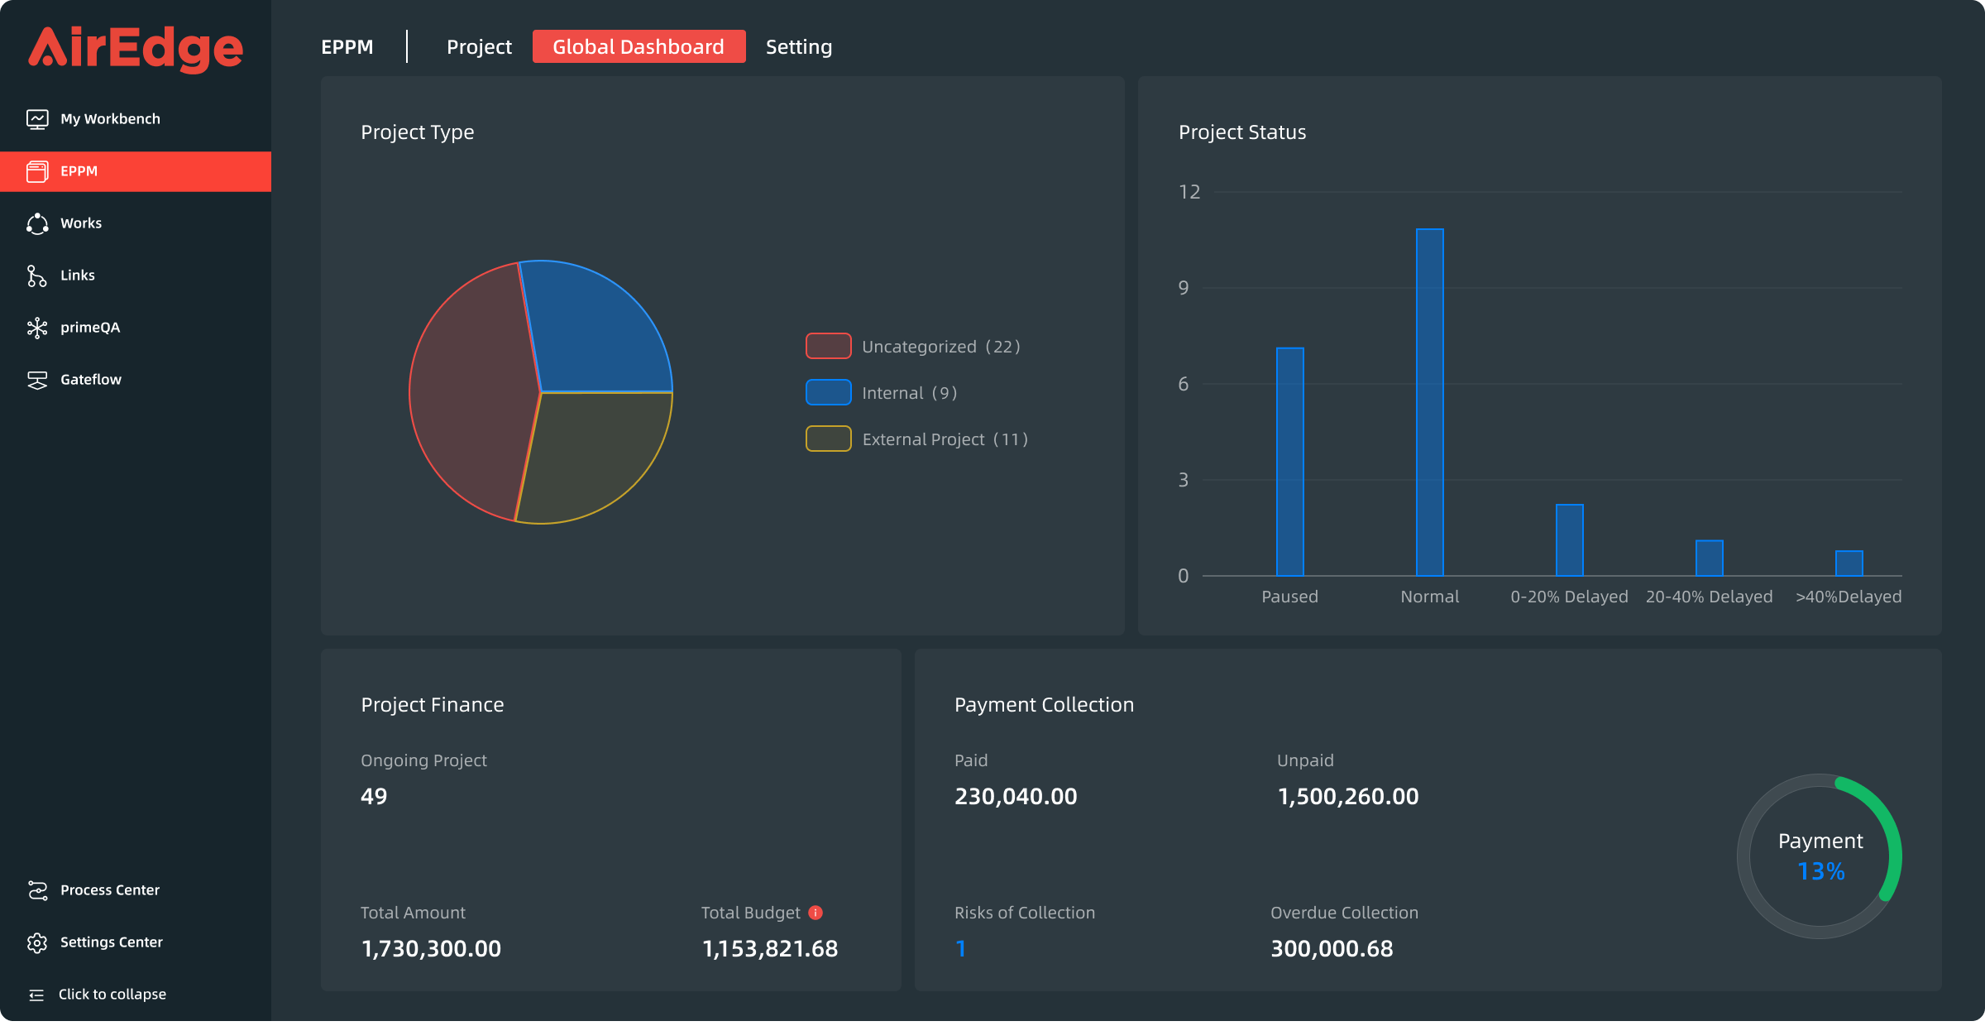Click the Settings Center gear icon
Viewport: 1985px width, 1026px height.
click(x=37, y=942)
